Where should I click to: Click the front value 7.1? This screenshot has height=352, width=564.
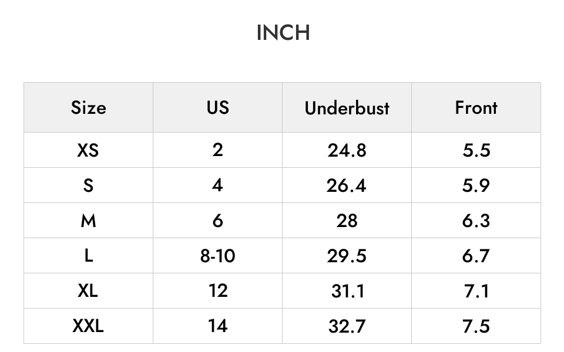[476, 290]
